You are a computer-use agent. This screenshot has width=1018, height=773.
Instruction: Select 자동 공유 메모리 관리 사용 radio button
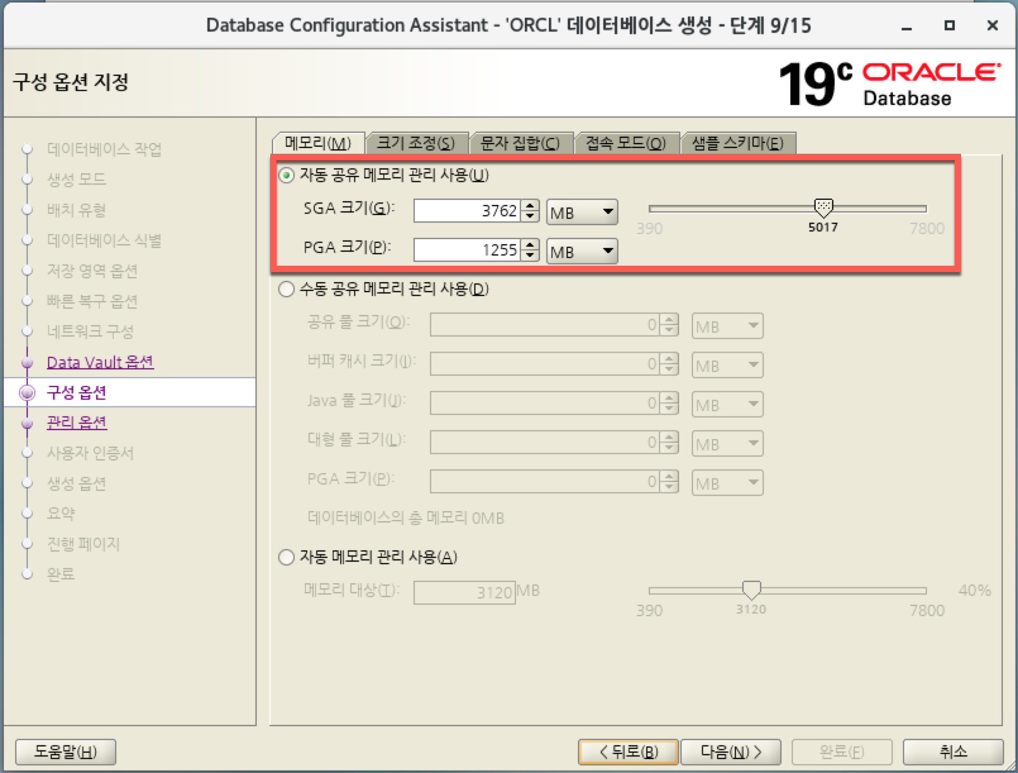click(x=286, y=175)
